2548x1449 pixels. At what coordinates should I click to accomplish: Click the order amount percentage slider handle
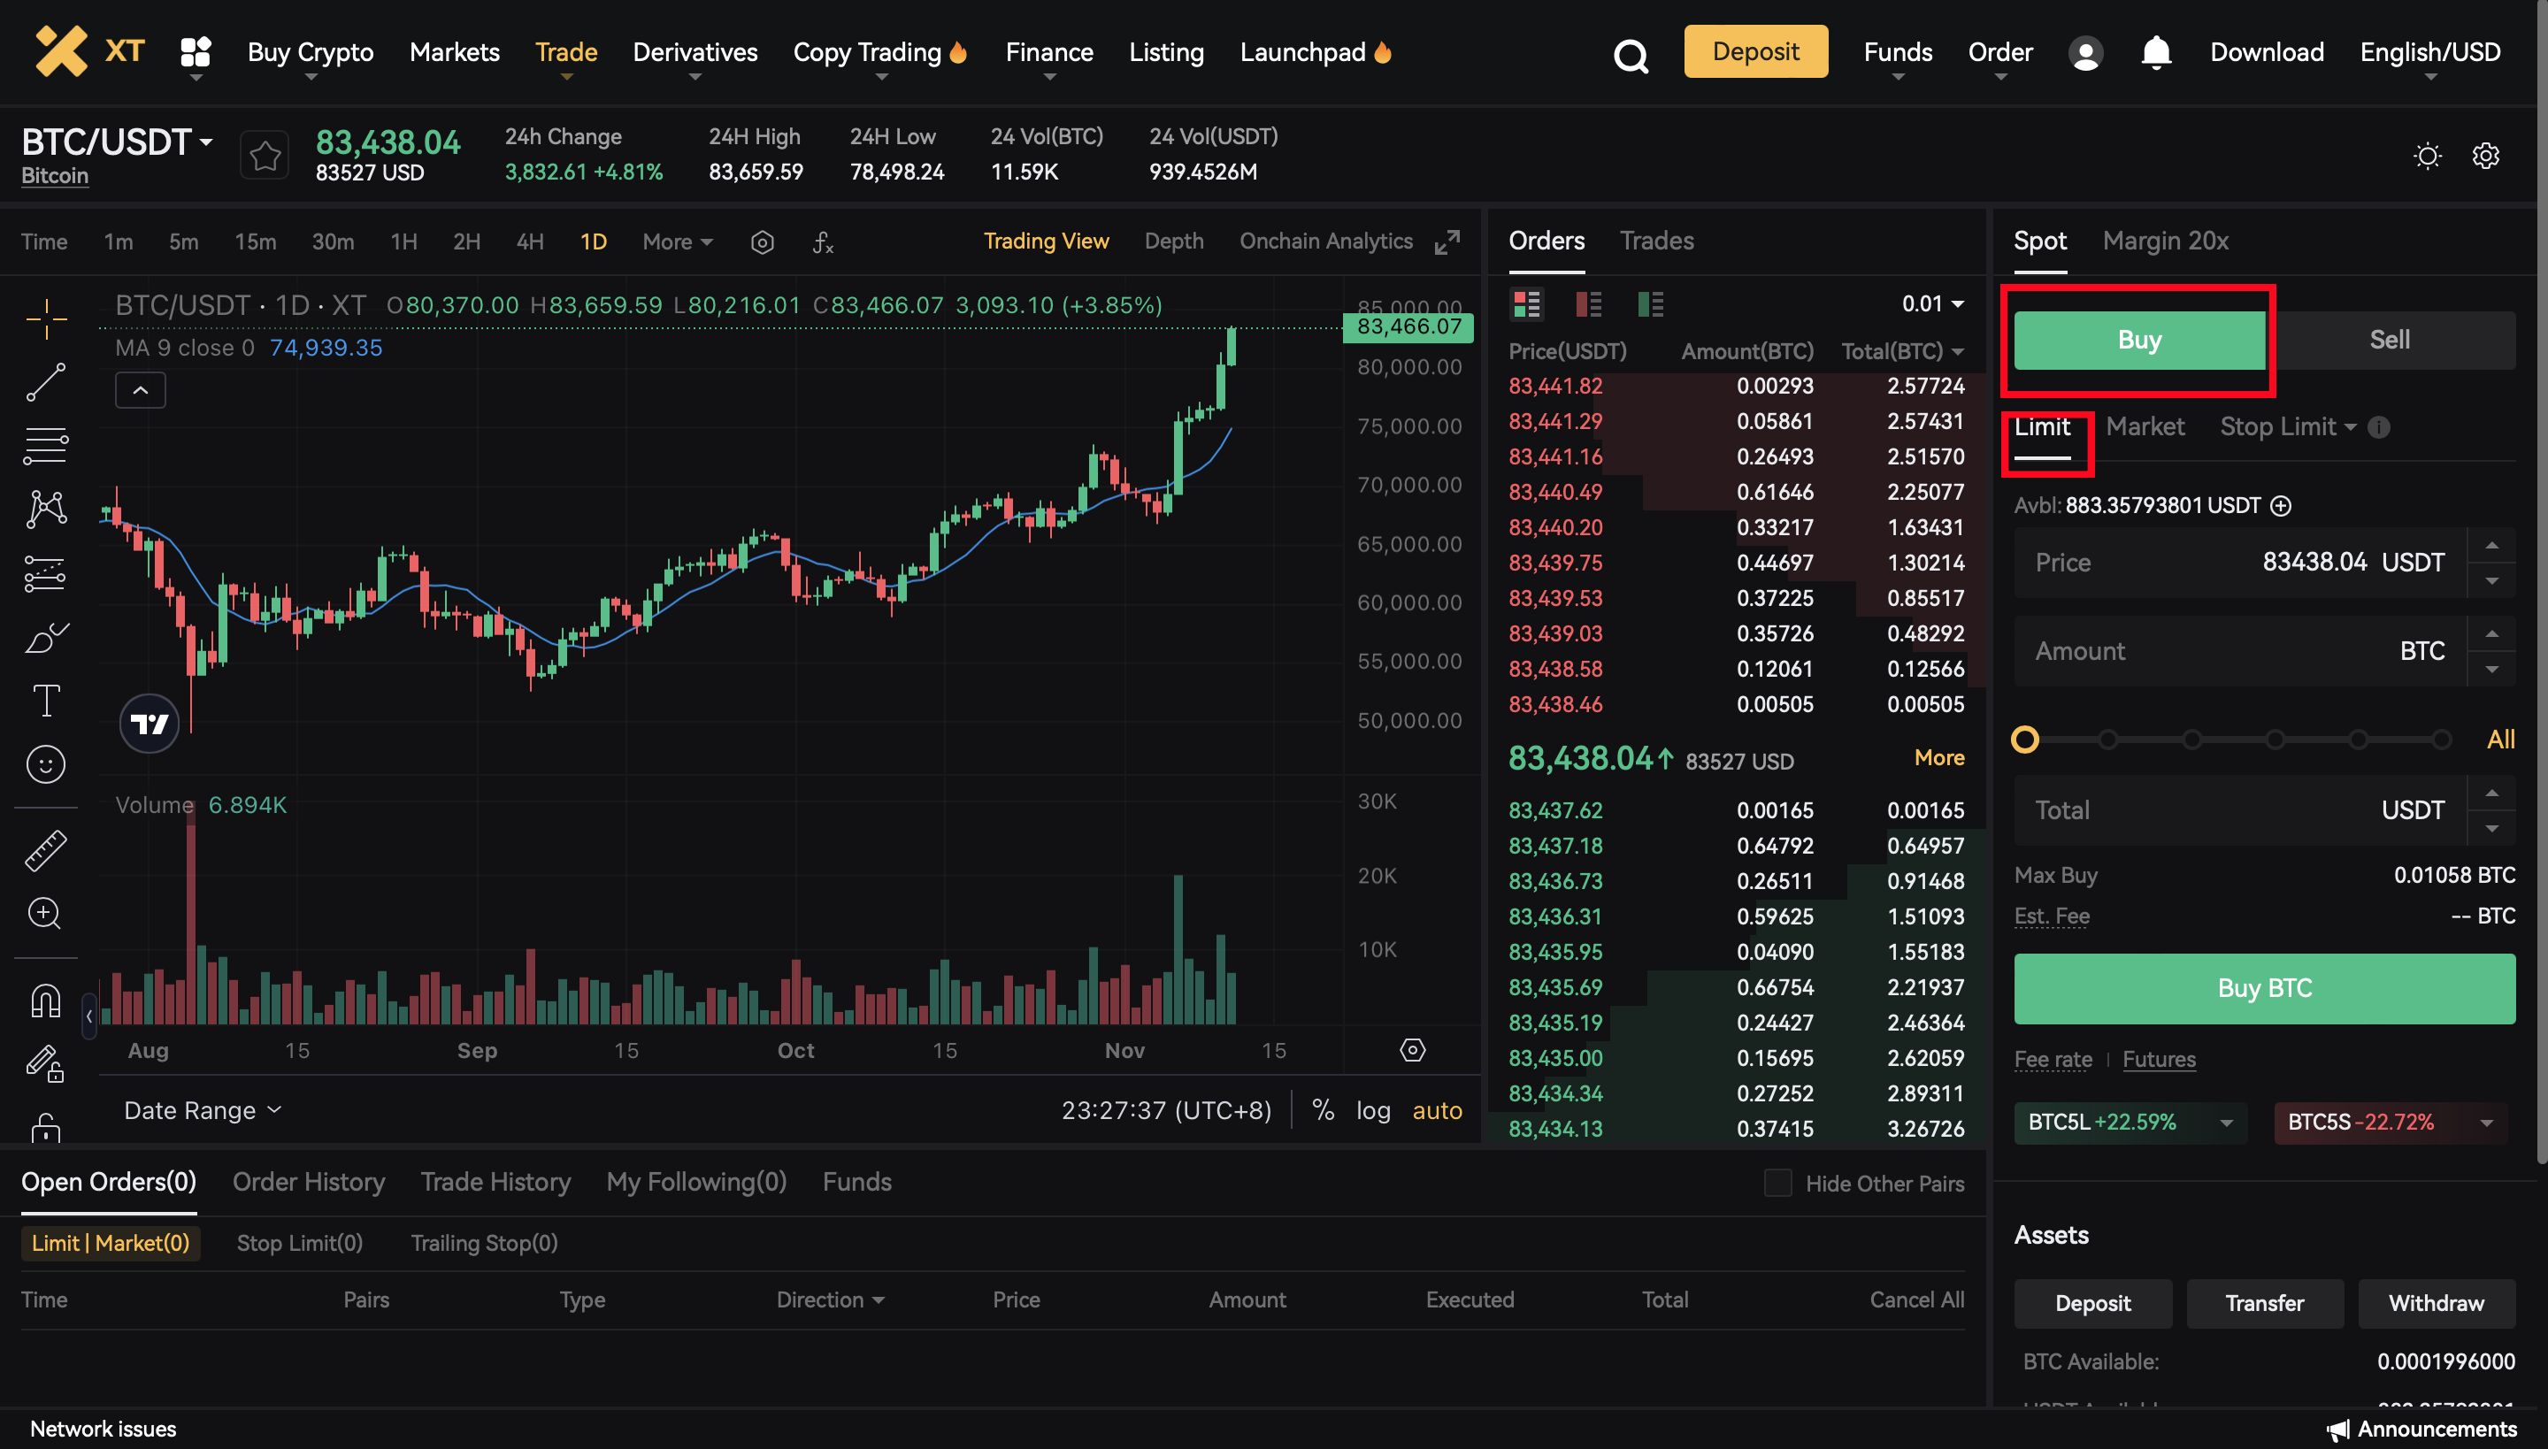(2024, 740)
